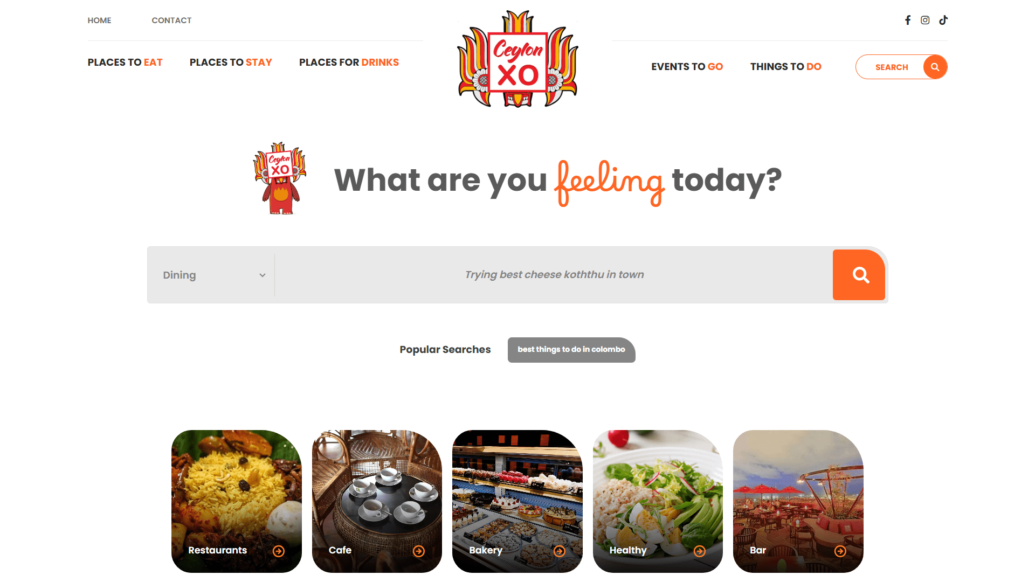Click the arrow icon on Bar card
Viewport: 1035px width, 582px height.
[840, 551]
